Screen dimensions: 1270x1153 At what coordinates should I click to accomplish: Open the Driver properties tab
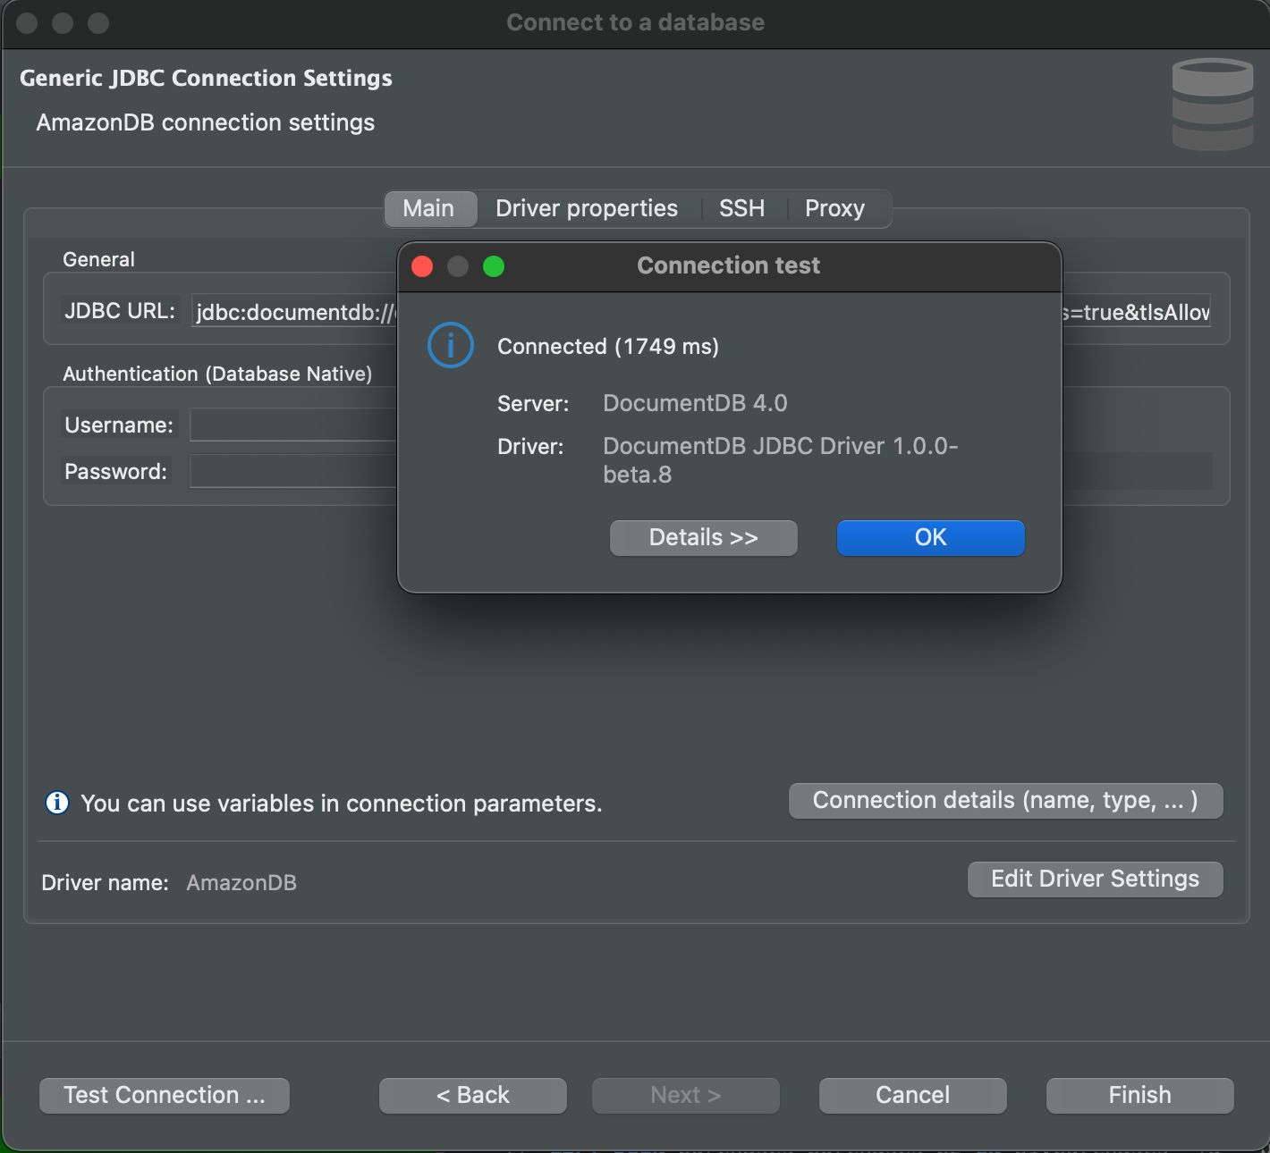(x=587, y=208)
